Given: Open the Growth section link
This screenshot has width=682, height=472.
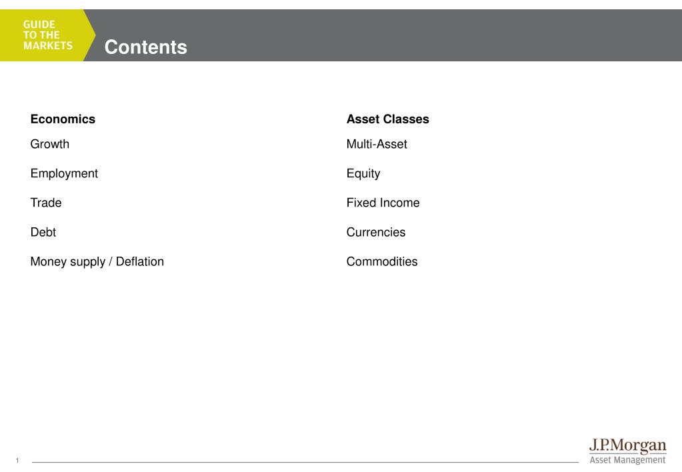Looking at the screenshot, I should 49,144.
